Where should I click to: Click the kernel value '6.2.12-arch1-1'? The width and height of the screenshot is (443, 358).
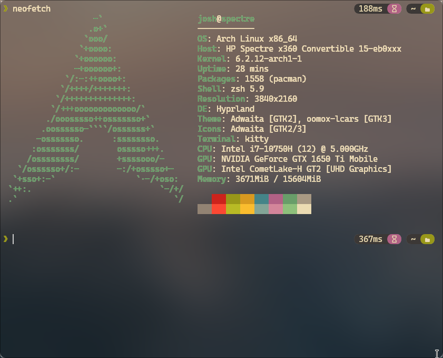coord(269,59)
